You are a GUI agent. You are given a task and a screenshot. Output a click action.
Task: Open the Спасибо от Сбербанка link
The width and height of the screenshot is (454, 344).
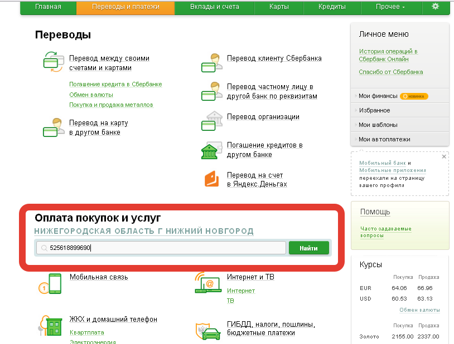click(x=391, y=72)
